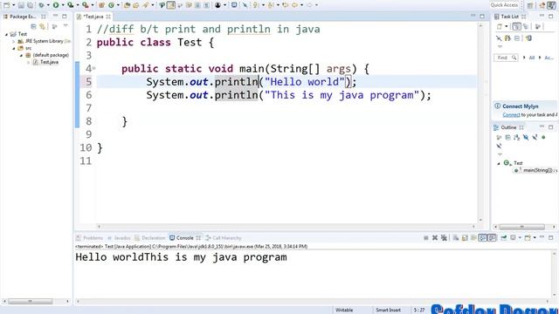
Task: Toggle Show Console on Standard Error Changes
Action: [x=492, y=238]
